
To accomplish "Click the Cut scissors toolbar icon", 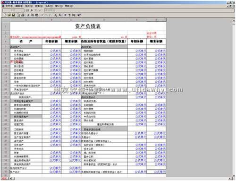I will pyautogui.click(x=28, y=15).
